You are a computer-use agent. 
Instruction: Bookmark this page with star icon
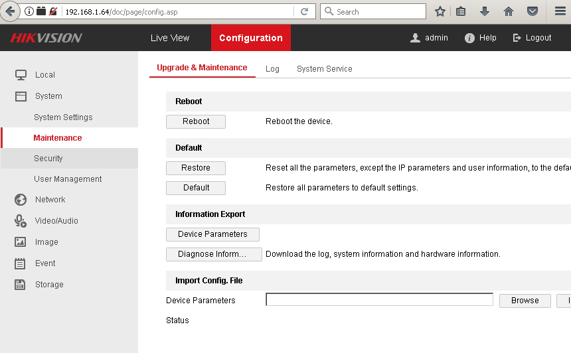coord(440,12)
